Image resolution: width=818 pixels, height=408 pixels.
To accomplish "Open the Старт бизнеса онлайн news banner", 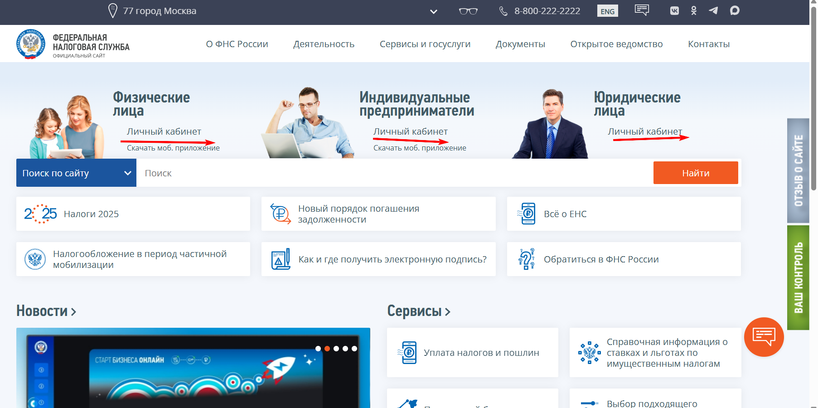I will coord(193,368).
